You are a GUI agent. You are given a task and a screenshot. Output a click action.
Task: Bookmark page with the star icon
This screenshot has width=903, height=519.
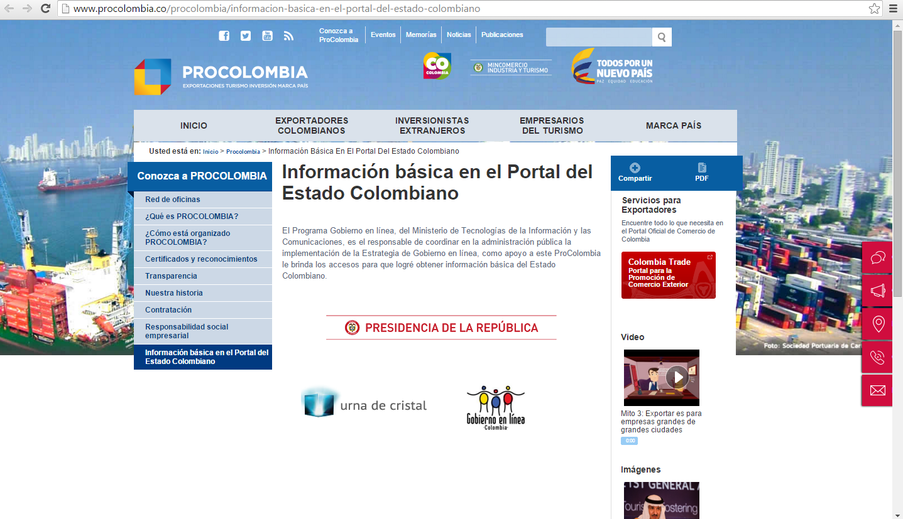click(874, 9)
